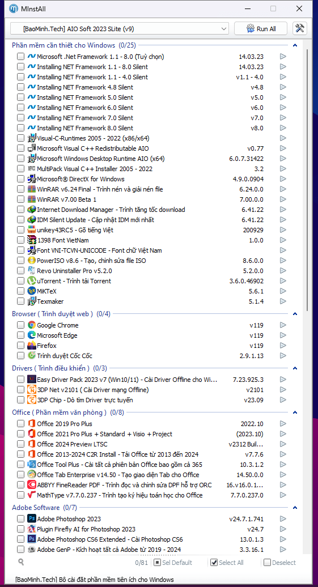Image resolution: width=318 pixels, height=587 pixels.
Task: Click the Revo Uninstaller Pro icon
Action: (x=32, y=271)
